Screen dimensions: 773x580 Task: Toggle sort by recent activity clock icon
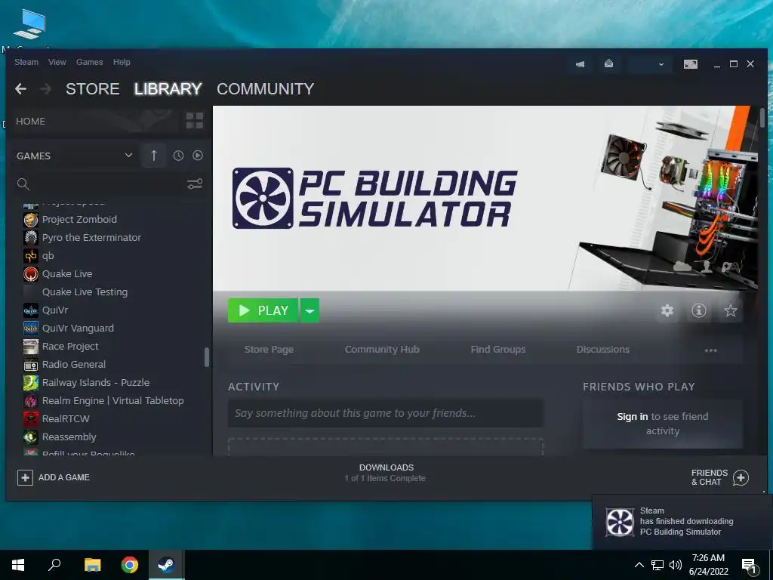pos(178,156)
